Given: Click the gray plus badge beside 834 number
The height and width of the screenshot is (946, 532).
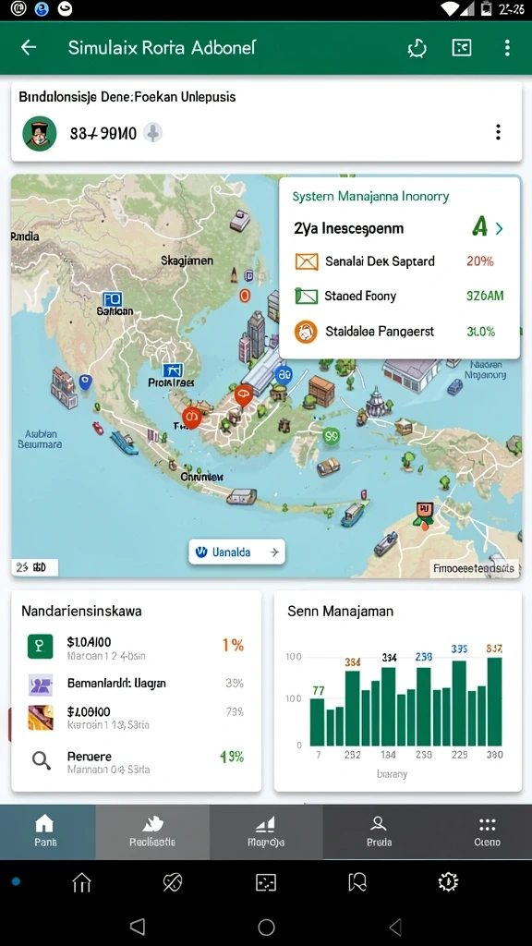Looking at the screenshot, I should pos(153,132).
